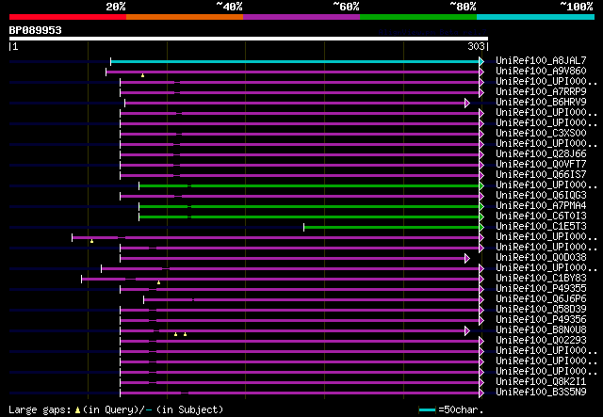Click the yellow gap marker on C1BY83 row

click(x=158, y=282)
